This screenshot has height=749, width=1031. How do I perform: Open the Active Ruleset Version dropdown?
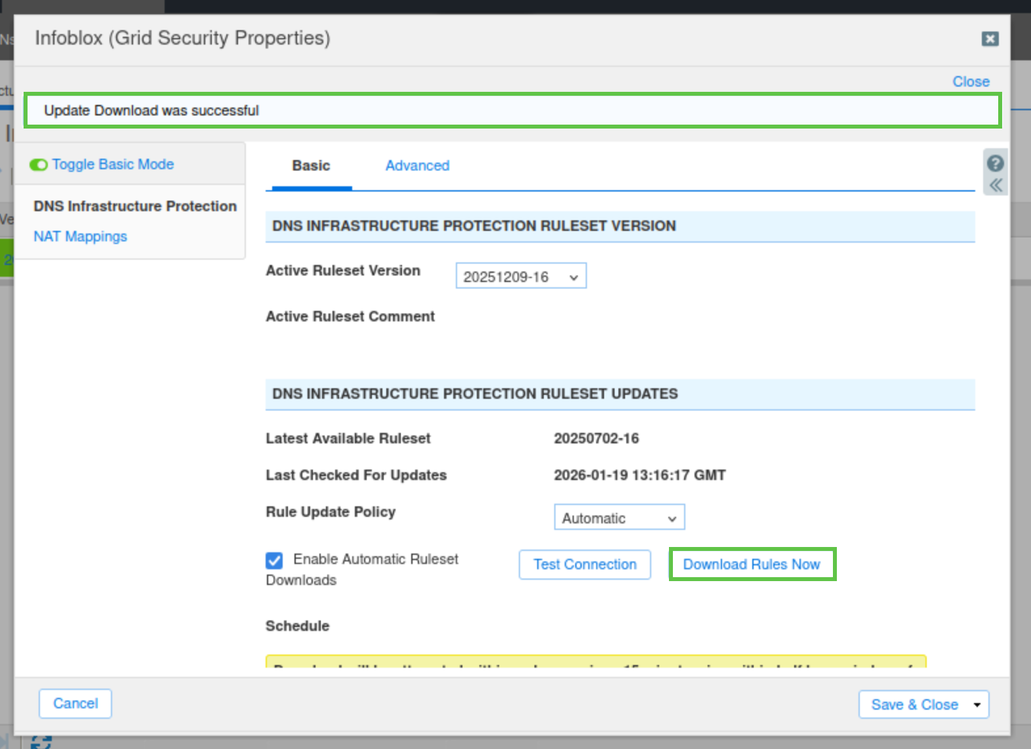521,277
